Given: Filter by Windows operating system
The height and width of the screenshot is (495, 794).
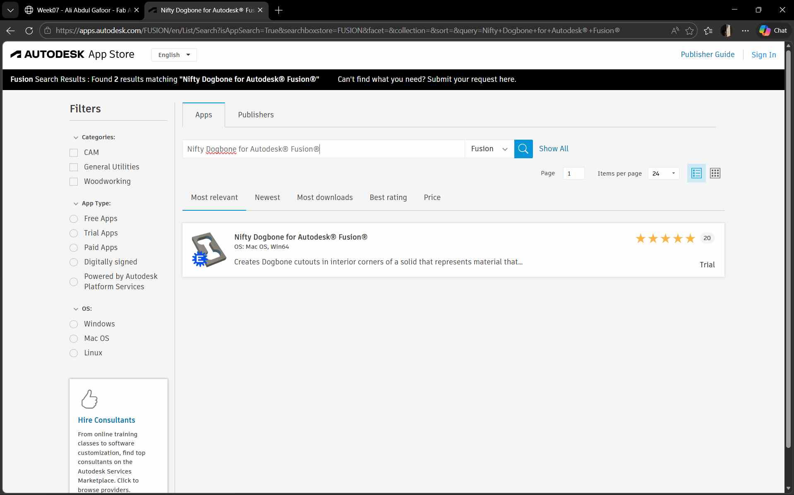Looking at the screenshot, I should [74, 324].
